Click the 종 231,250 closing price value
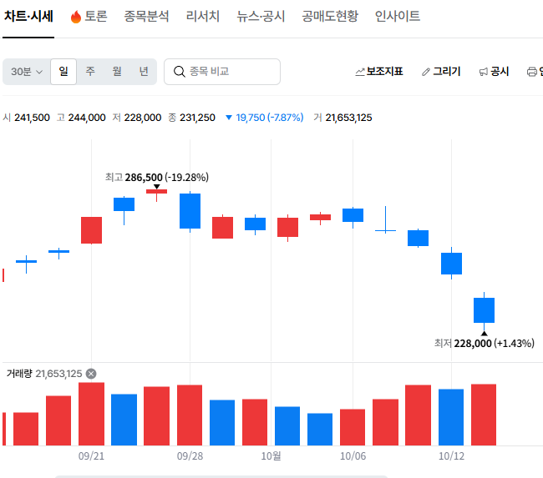The height and width of the screenshot is (478, 543). tap(191, 118)
